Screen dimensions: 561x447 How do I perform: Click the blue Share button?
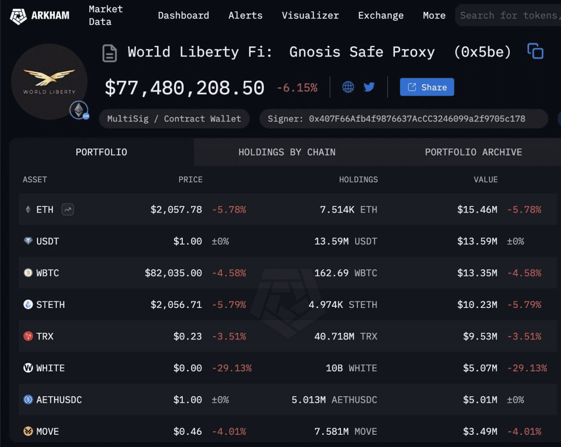click(x=427, y=87)
